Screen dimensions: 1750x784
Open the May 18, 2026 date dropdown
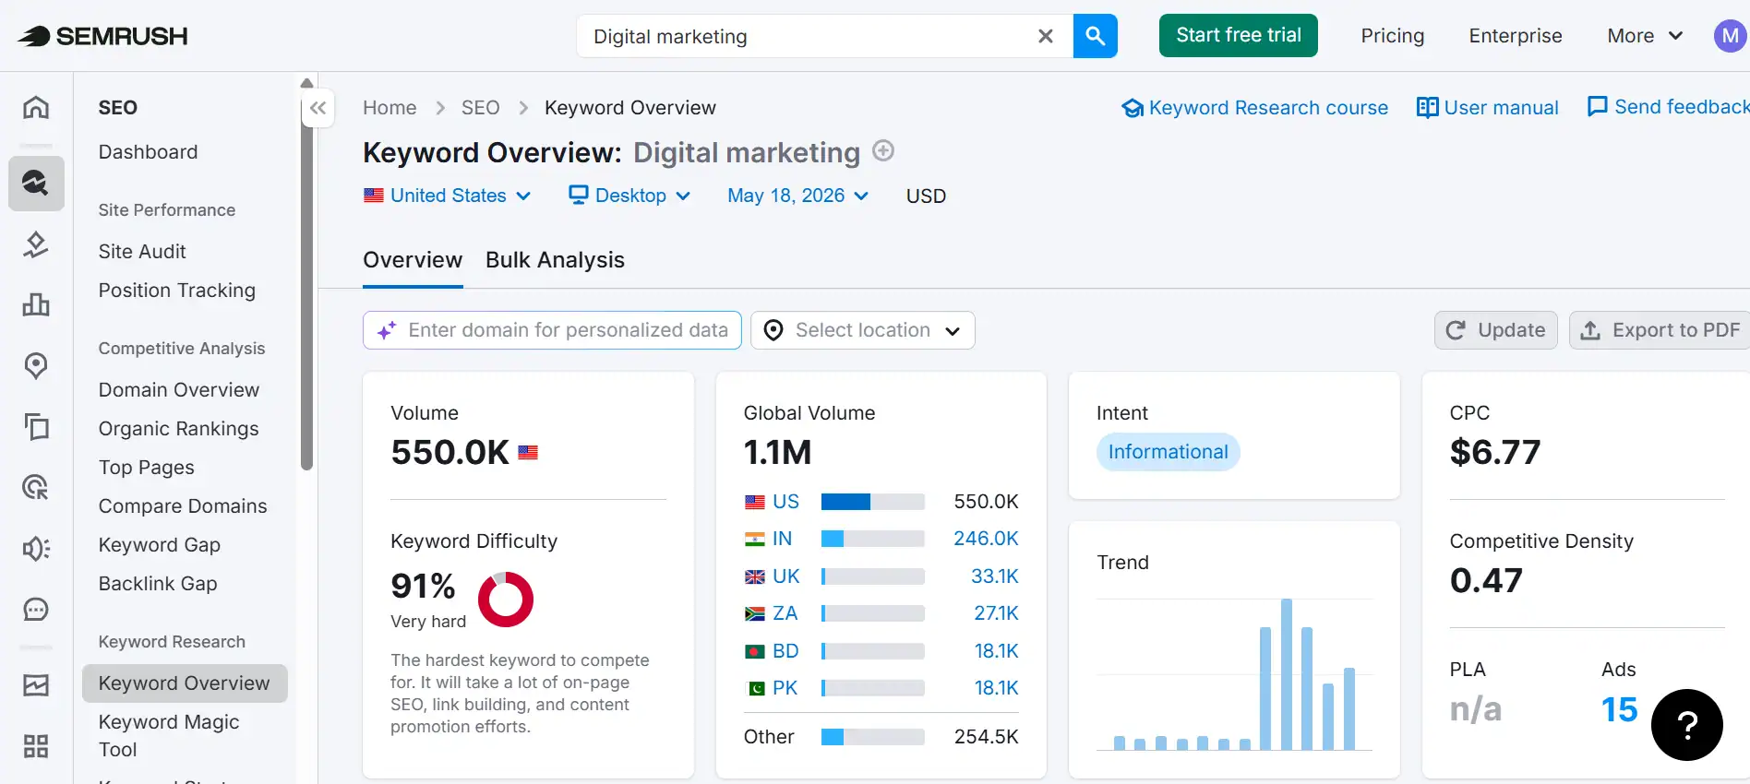797,196
